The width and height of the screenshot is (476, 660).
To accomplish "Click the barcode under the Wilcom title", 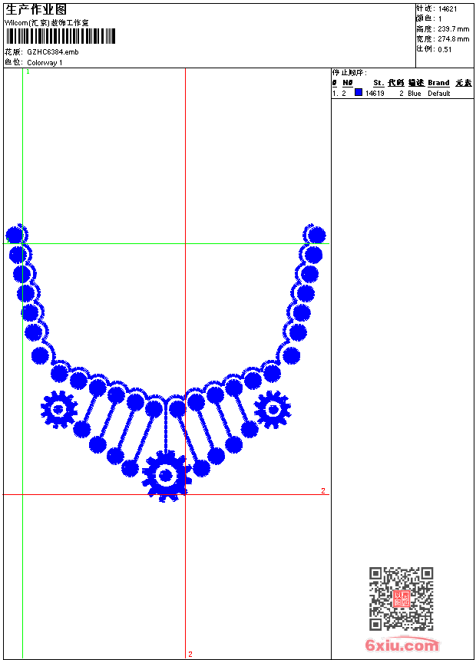I will click(61, 36).
